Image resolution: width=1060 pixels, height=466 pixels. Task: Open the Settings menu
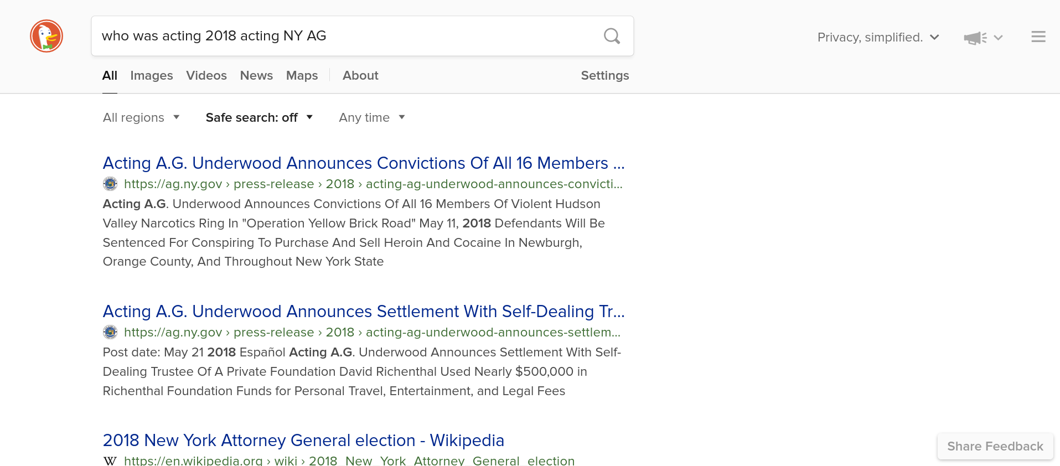pos(605,75)
